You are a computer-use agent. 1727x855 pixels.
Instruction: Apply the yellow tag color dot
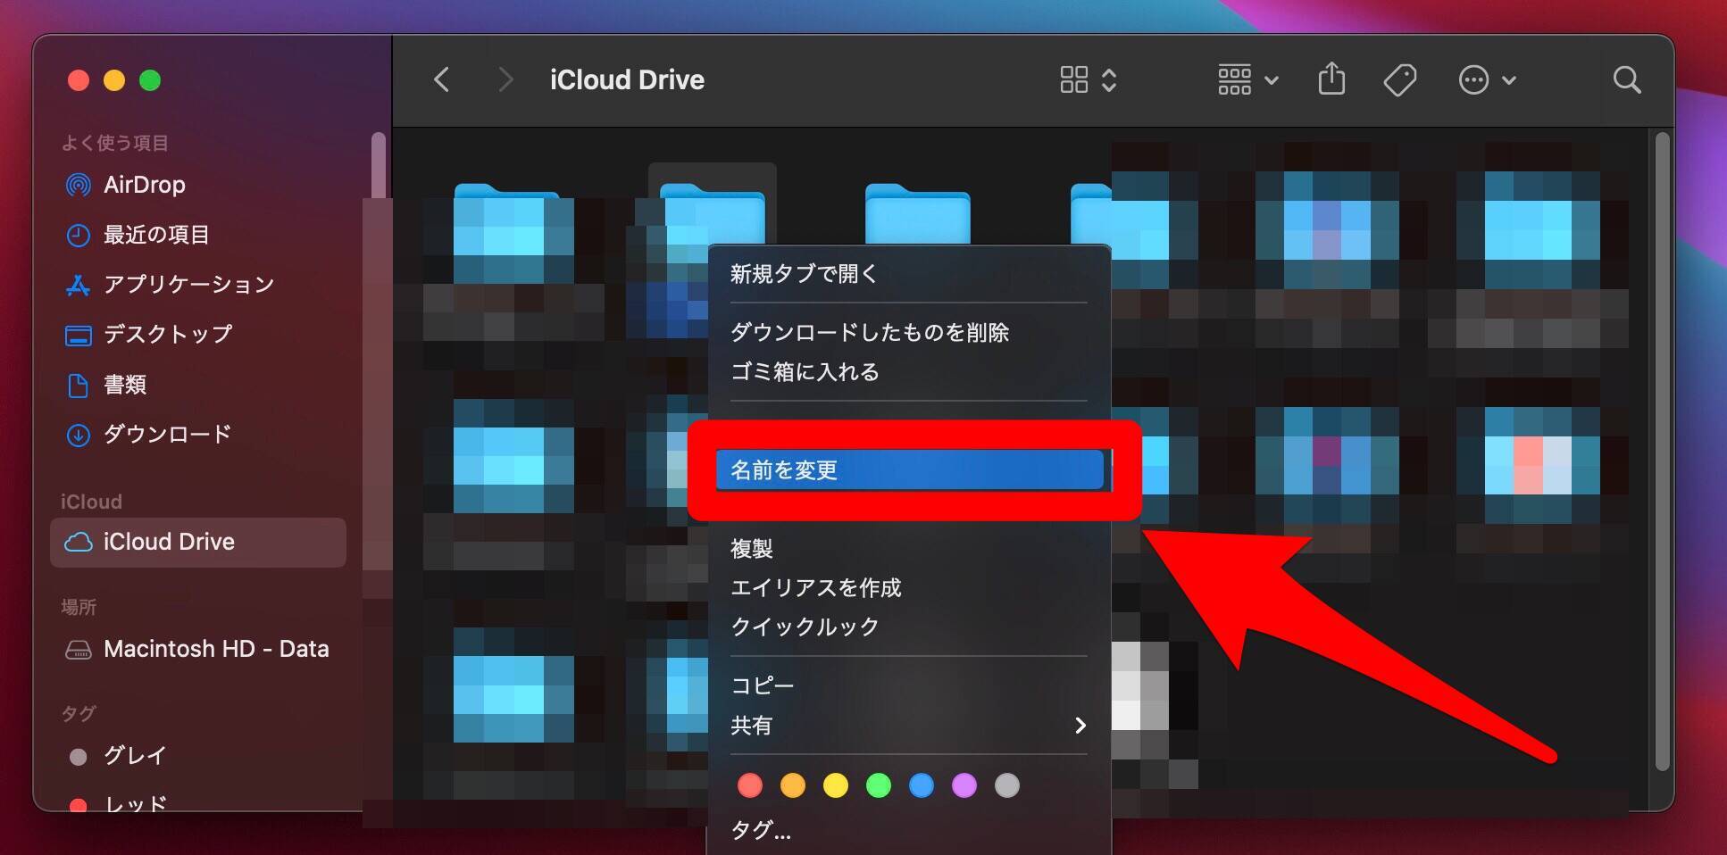pos(836,785)
